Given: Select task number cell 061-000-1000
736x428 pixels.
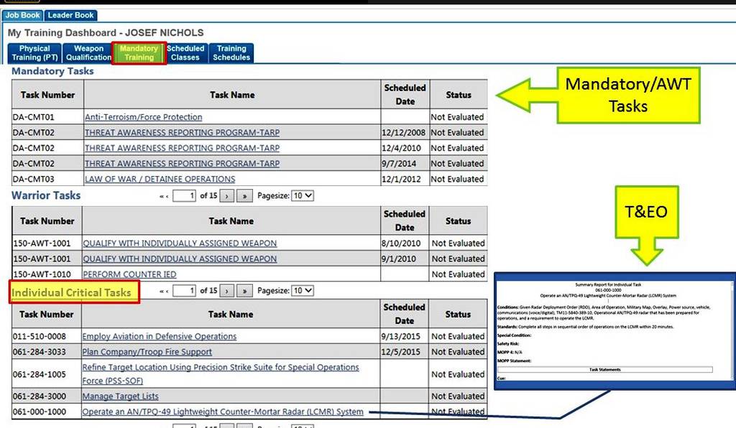Looking at the screenshot, I should tap(47, 412).
